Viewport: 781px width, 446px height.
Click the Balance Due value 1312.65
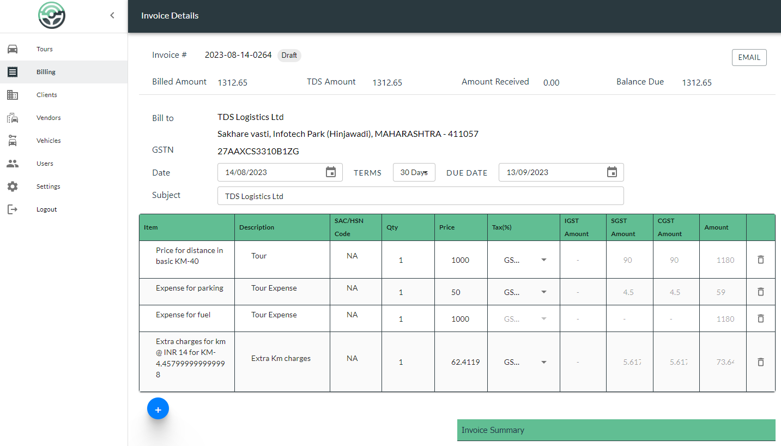tap(697, 83)
